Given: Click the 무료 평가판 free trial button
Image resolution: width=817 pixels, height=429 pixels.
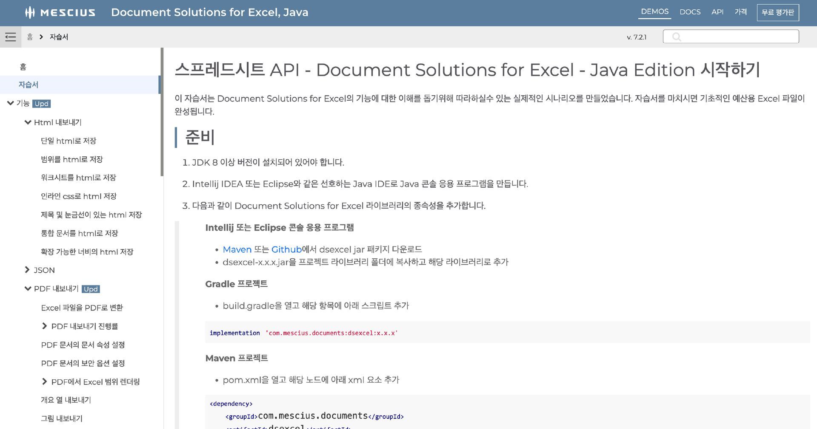Looking at the screenshot, I should tap(778, 12).
